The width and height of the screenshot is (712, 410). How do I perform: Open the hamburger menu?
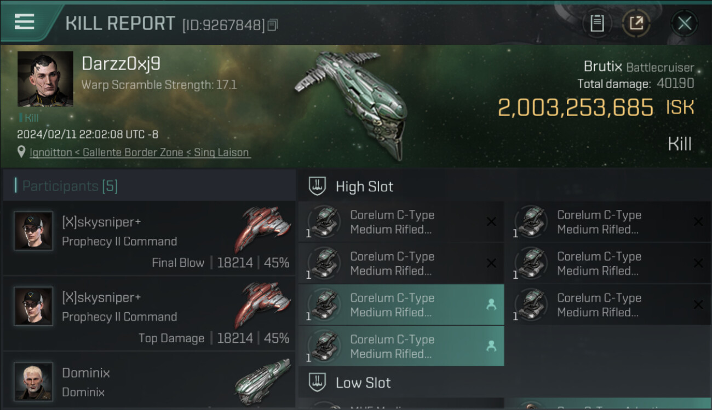tap(25, 22)
